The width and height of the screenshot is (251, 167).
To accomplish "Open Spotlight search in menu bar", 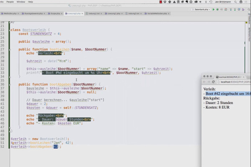I will click(236, 2).
